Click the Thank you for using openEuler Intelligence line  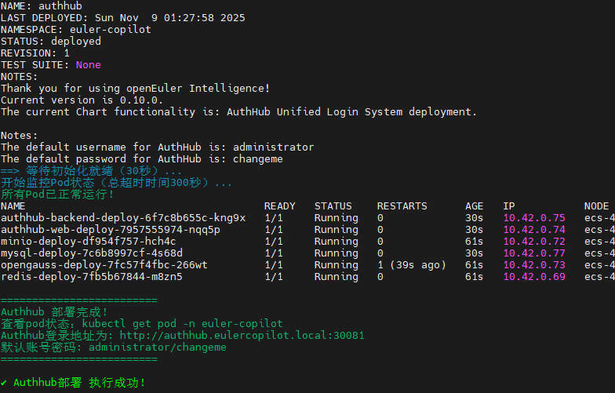click(135, 89)
